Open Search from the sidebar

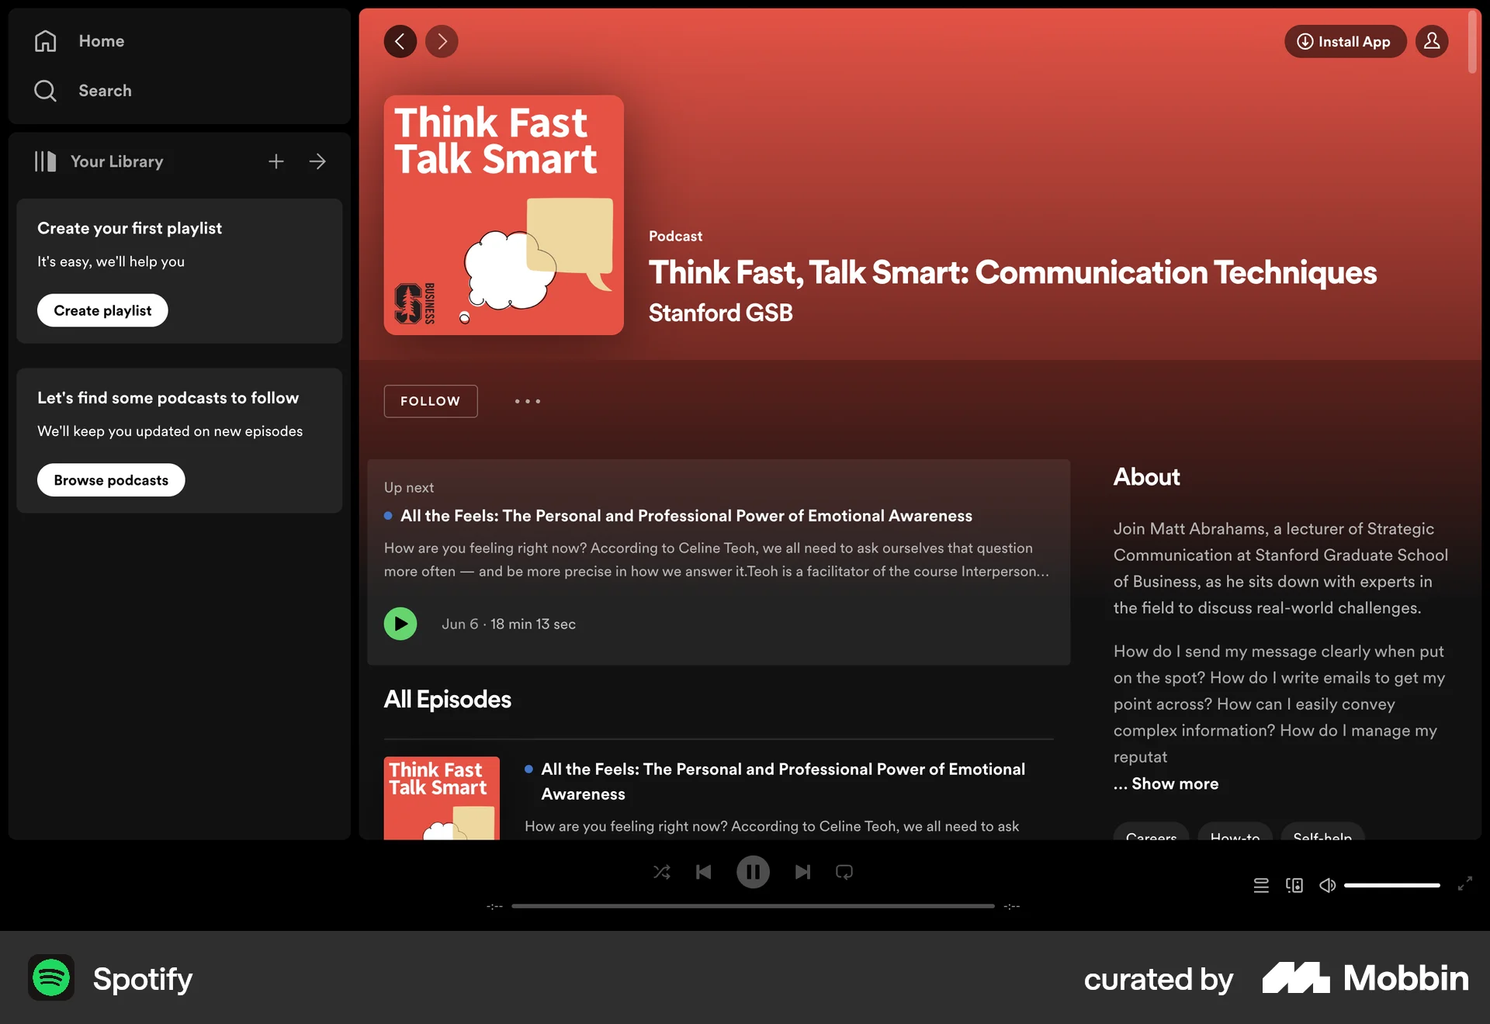(105, 90)
